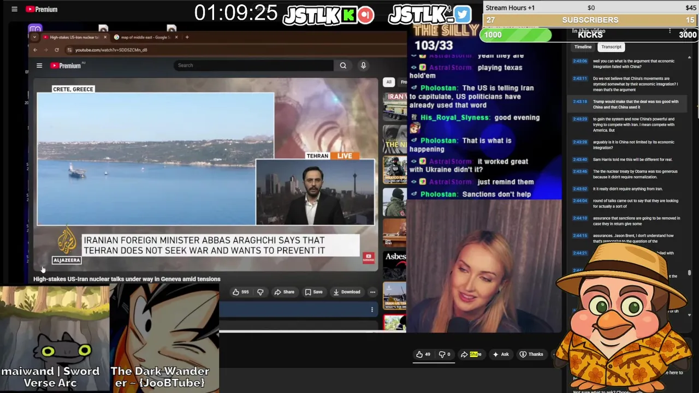Close the map of middle east tab
The image size is (699, 393).
(176, 37)
